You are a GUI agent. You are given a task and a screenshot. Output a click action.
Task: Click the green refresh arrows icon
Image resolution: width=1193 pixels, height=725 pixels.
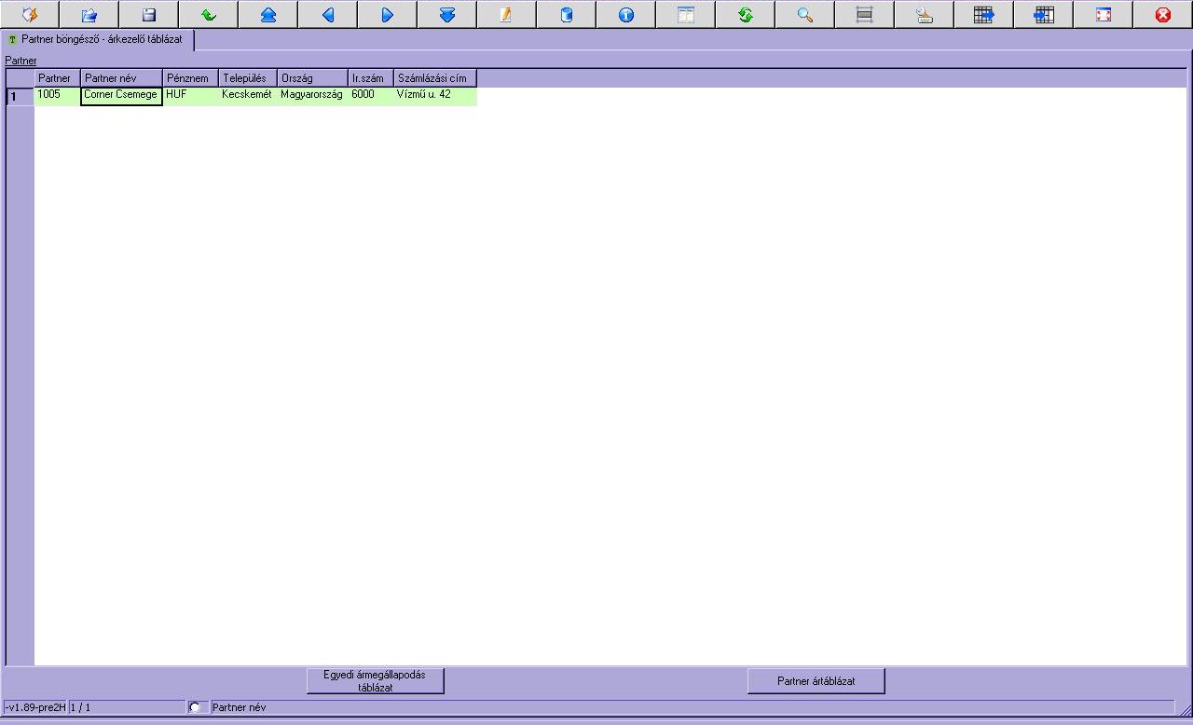[746, 15]
